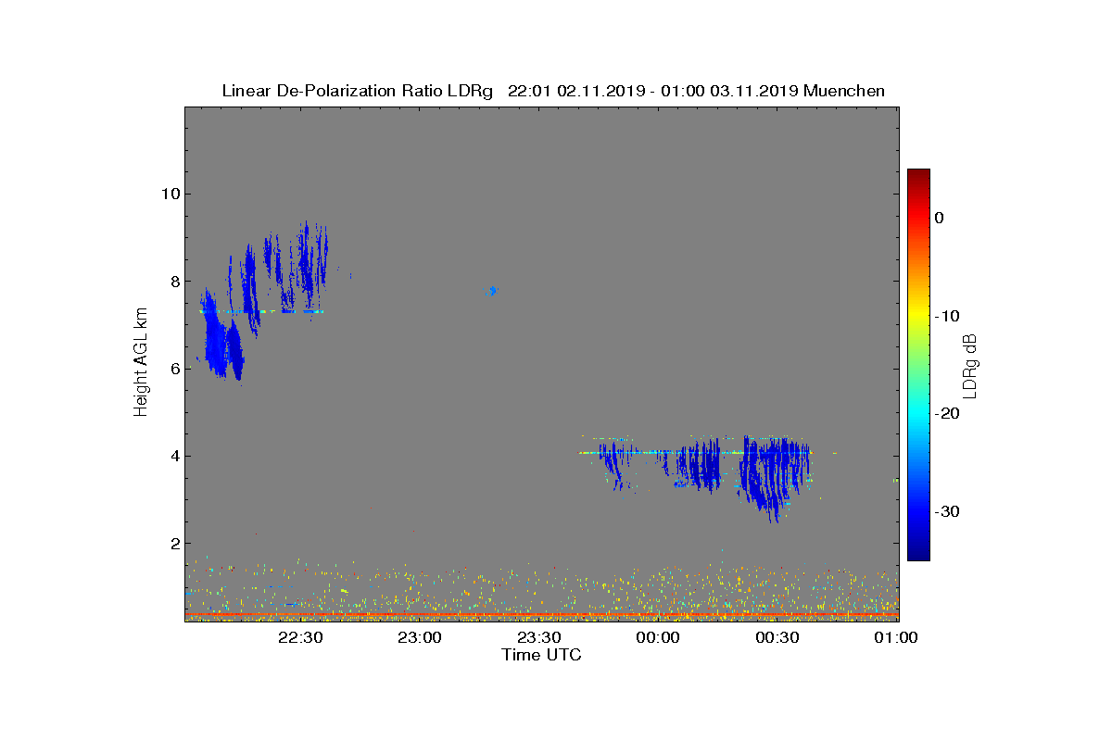Click the plot title Linear De-Polarization Ratio LDRg
The height and width of the screenshot is (741, 1112).
(357, 91)
